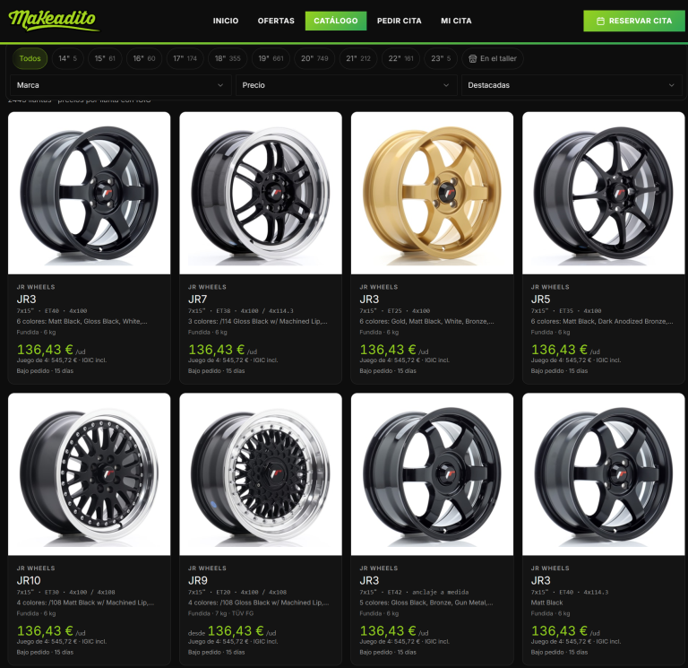688x668 pixels.
Task: Open the Destacadas sort dropdown
Action: click(572, 85)
